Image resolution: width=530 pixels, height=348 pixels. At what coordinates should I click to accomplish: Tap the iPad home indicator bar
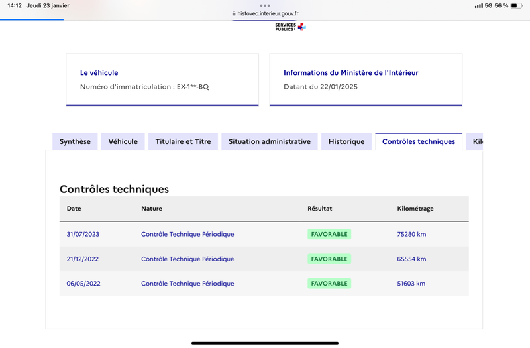[x=265, y=343]
